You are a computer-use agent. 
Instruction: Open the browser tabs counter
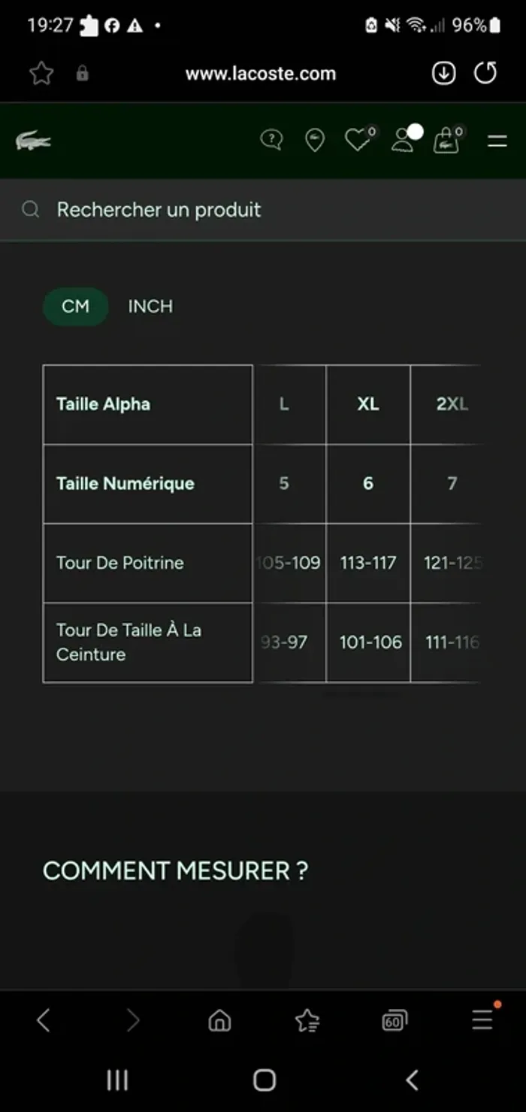click(394, 1020)
